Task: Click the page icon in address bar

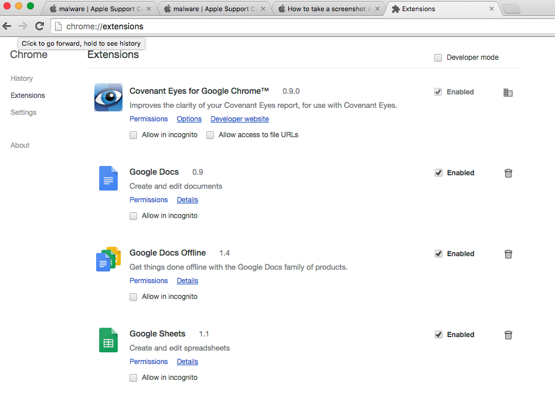Action: [x=59, y=26]
